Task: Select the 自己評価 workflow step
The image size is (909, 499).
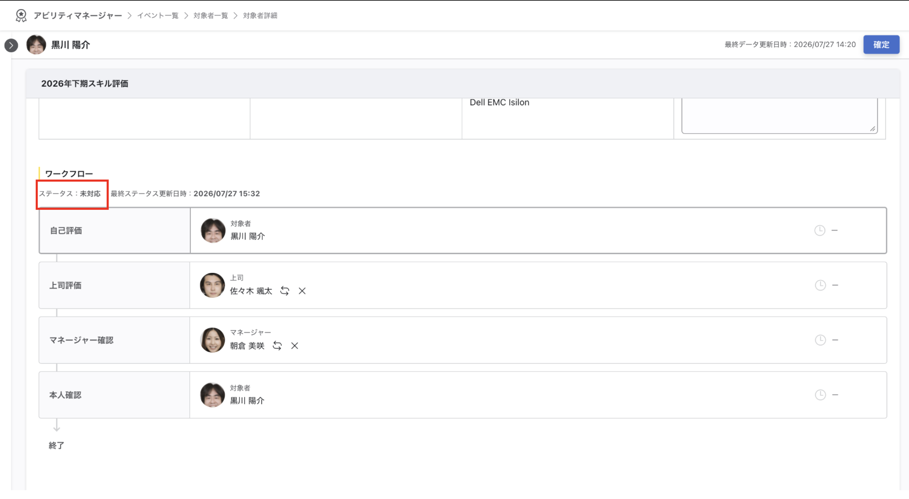Action: click(x=463, y=231)
